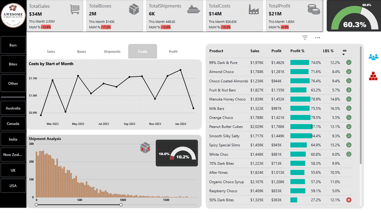Click the Bars category button

point(13,45)
